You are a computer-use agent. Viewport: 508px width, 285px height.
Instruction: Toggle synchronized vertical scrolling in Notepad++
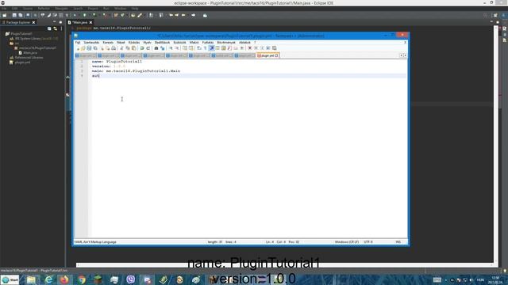click(x=185, y=48)
